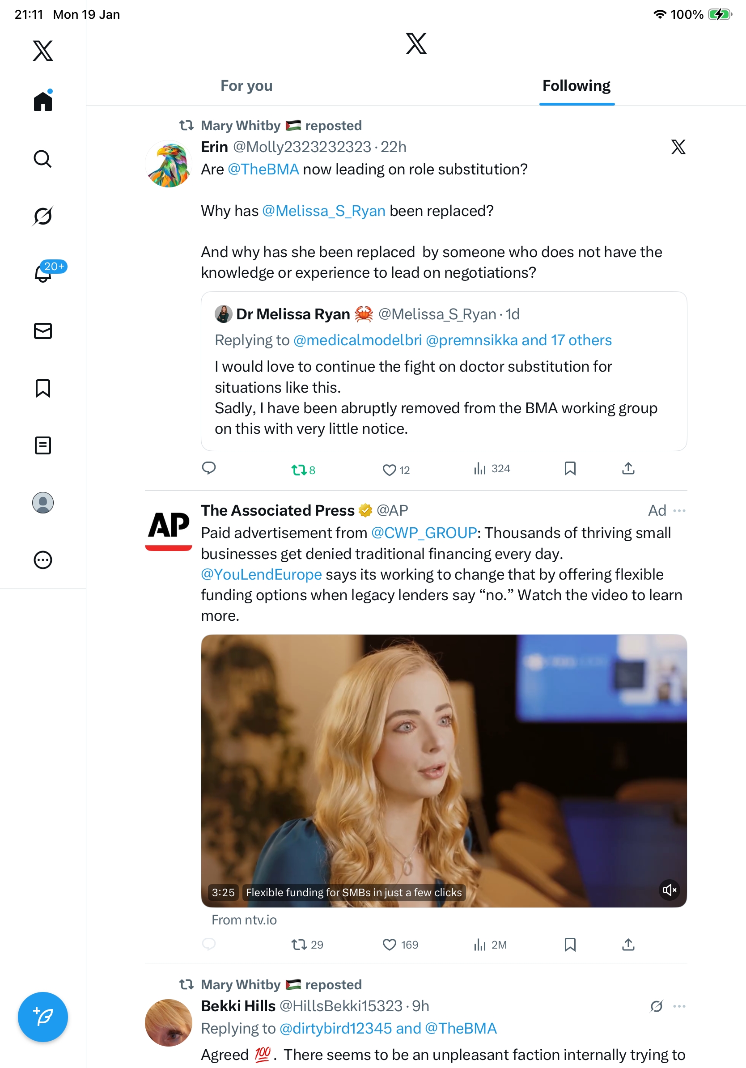This screenshot has height=1068, width=746.
Task: Open the Search icon in sidebar
Action: tap(42, 159)
